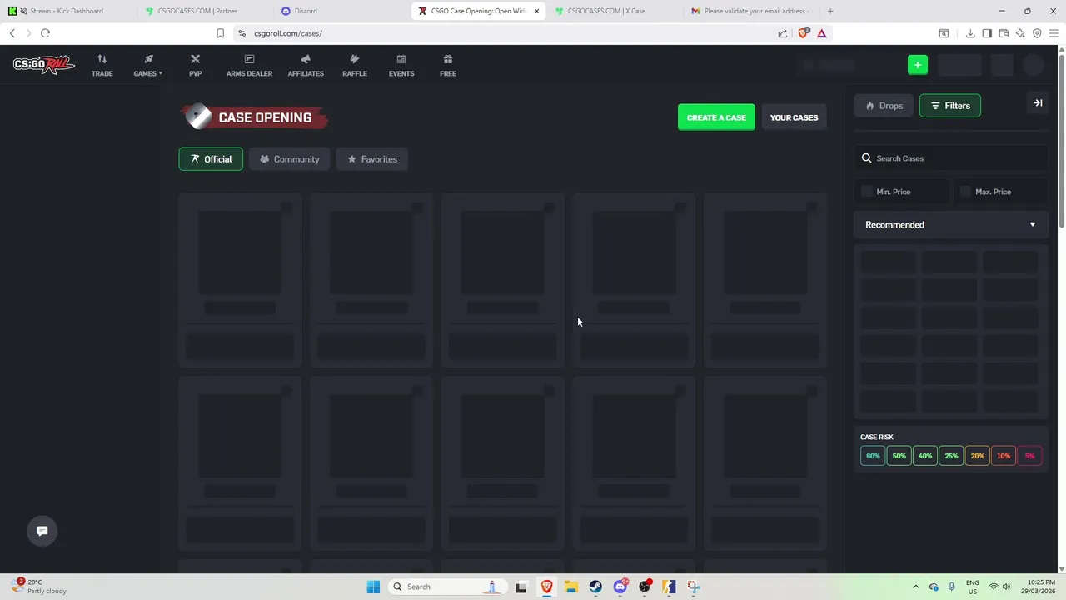Bookmark this page
Screen dimensions: 1066x600
click(220, 33)
